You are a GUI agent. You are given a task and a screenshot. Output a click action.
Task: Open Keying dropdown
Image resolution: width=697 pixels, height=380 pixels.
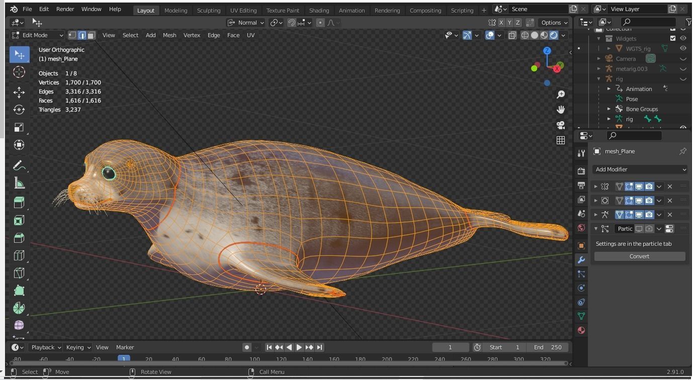[x=78, y=347]
